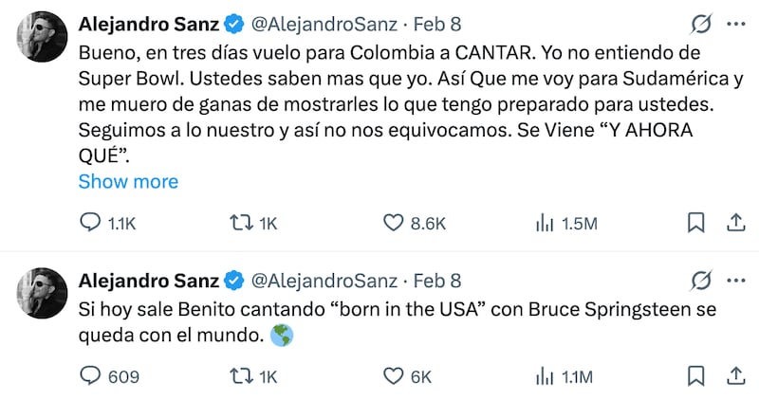The width and height of the screenshot is (759, 401).
Task: Like the Colombia tweet
Action: tap(394, 223)
